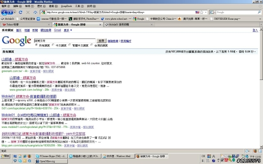Click the Google search input field

[65, 41]
